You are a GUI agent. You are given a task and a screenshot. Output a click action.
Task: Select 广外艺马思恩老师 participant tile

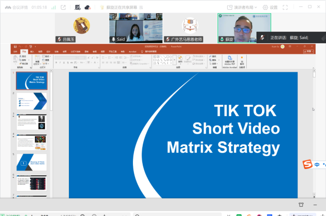[190, 28]
